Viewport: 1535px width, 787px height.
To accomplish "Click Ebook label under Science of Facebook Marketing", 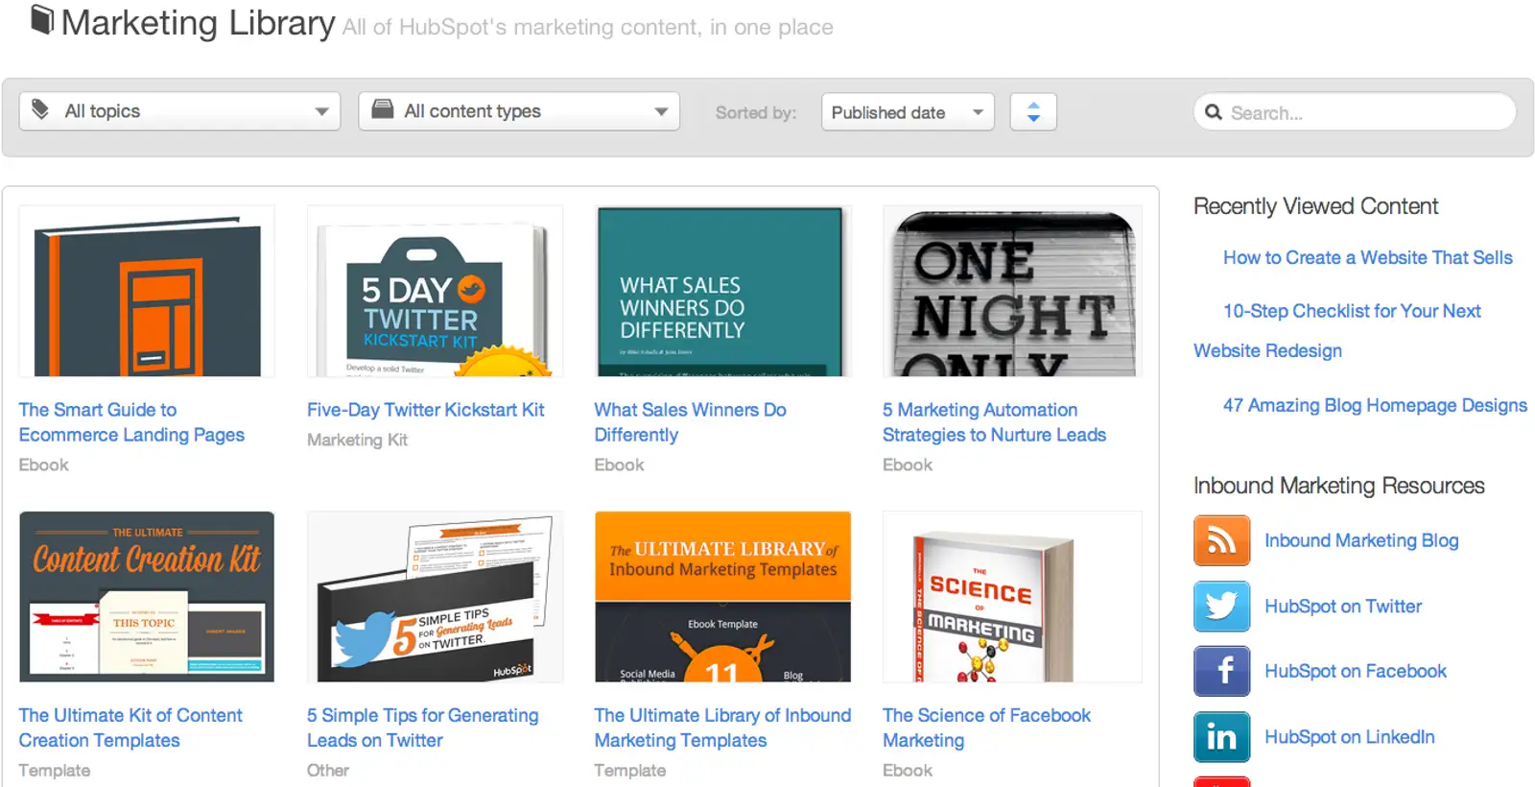I will click(908, 770).
